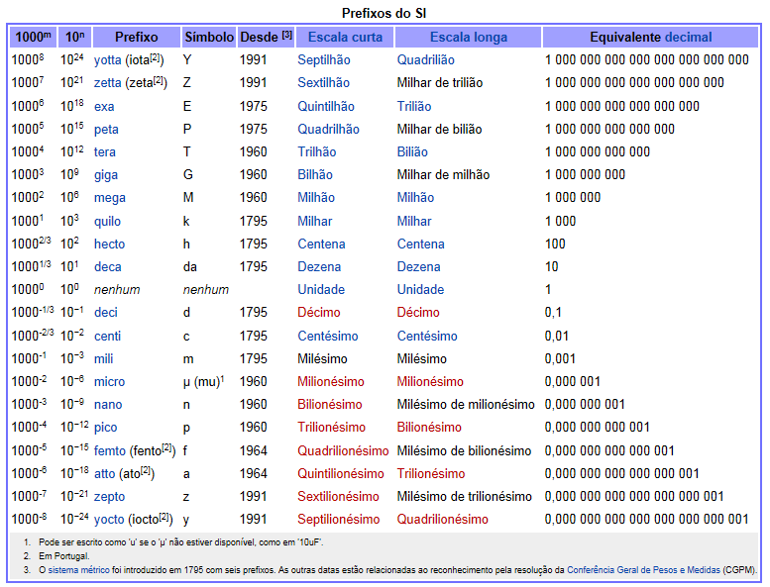
Task: Click Quadrilionésimo in the yocto row
Action: [x=442, y=520]
